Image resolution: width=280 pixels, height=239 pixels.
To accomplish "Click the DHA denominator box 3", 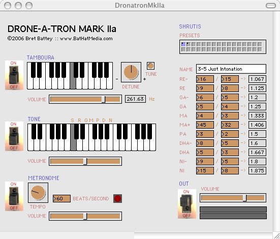I will click(x=230, y=153).
